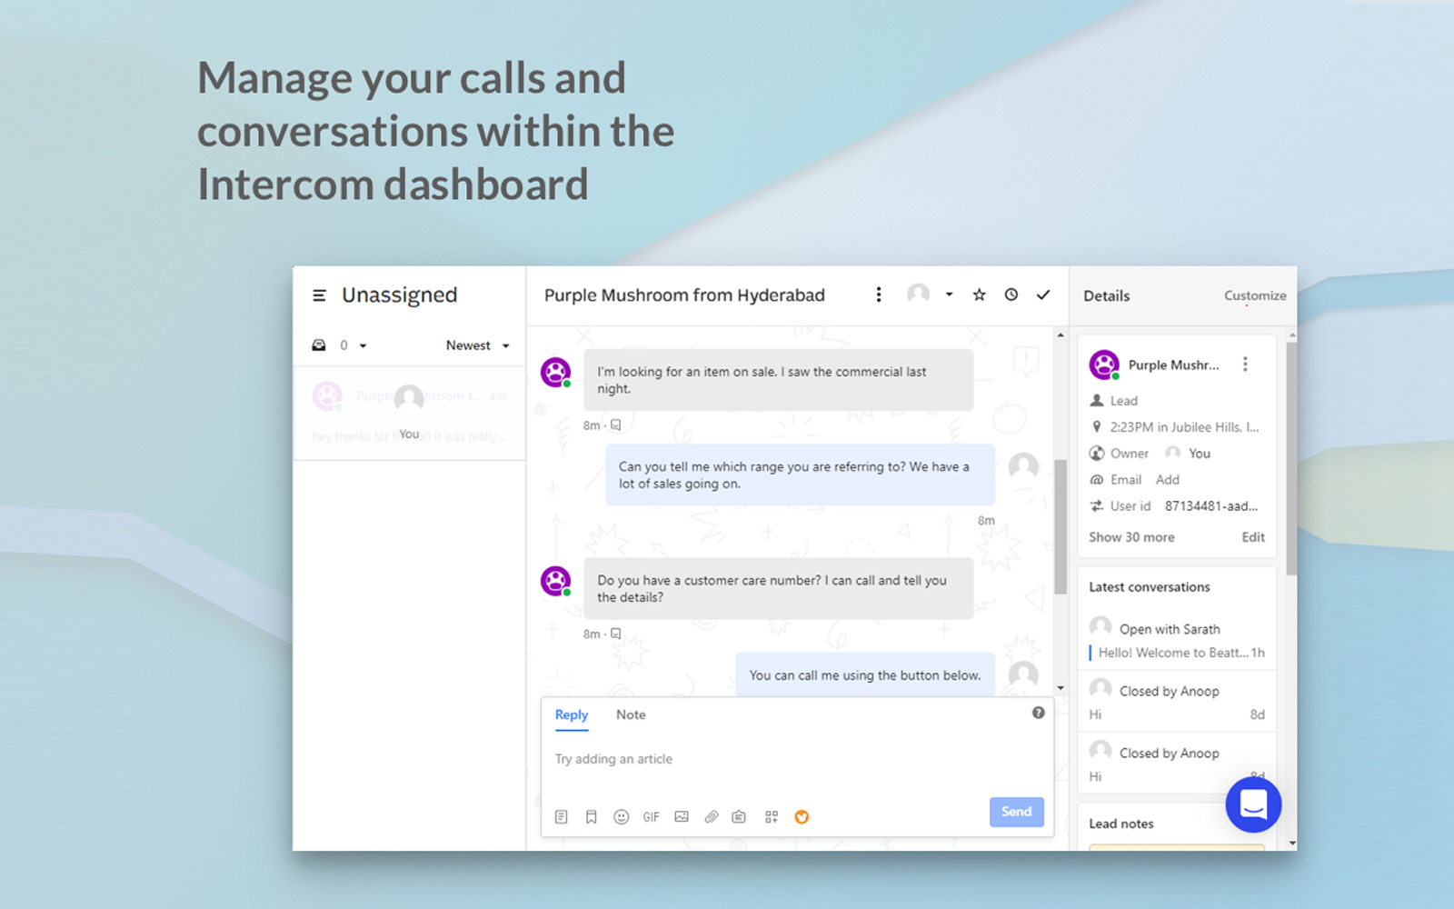Expand the assignee avatar dropdown
This screenshot has height=909, width=1454.
[x=948, y=295]
